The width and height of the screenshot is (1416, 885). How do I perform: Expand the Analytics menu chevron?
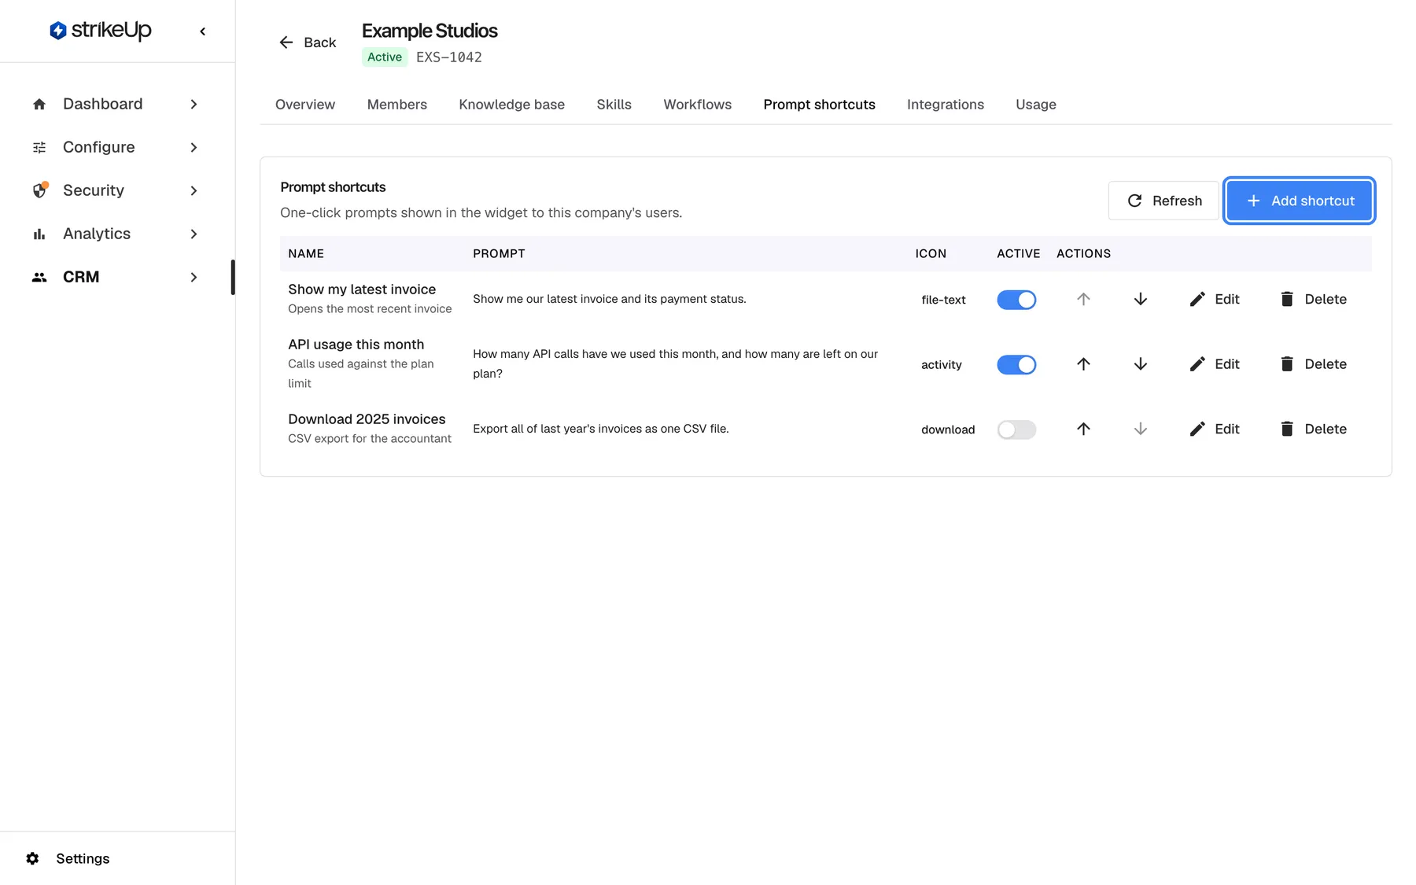194,234
